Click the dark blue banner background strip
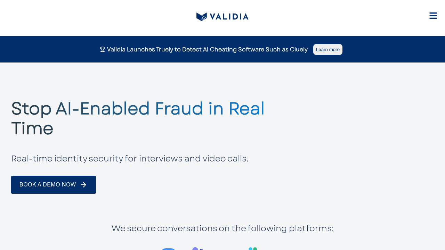The height and width of the screenshot is (250, 445). (52, 49)
